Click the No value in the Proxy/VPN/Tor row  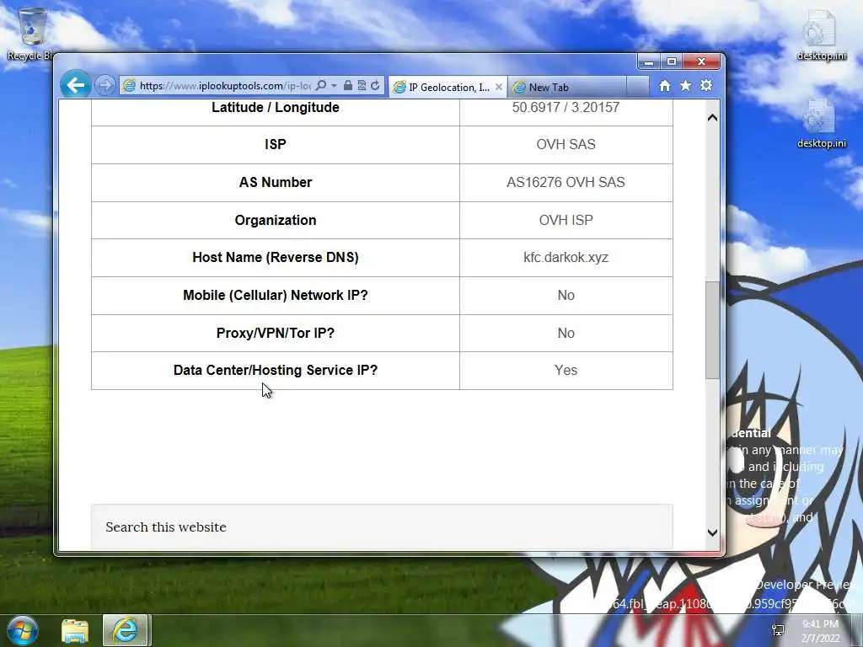point(566,333)
